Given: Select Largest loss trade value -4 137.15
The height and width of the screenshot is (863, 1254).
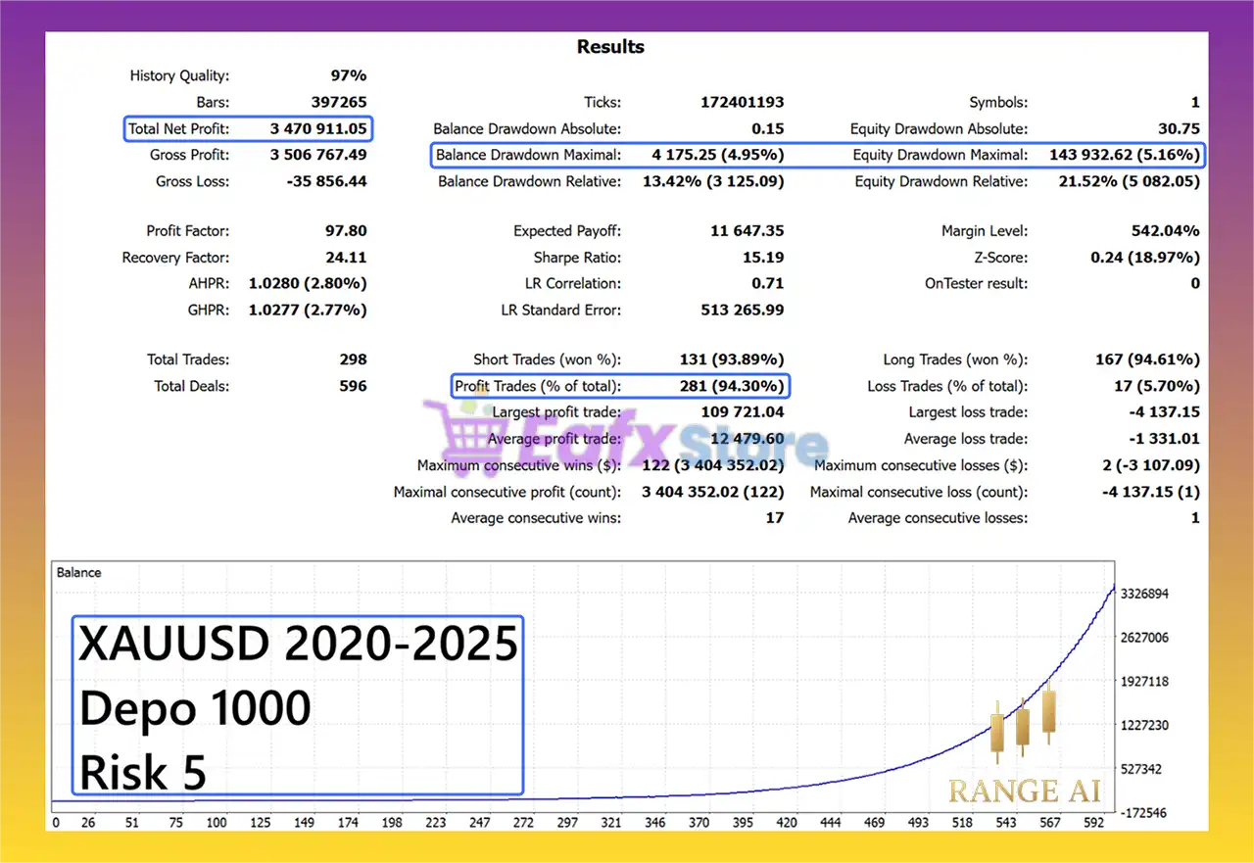Looking at the screenshot, I should (x=1164, y=412).
